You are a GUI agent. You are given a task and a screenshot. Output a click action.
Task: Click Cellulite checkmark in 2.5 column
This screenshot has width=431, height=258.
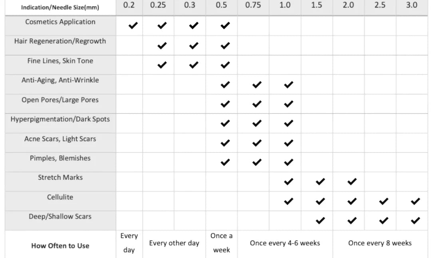(x=383, y=201)
